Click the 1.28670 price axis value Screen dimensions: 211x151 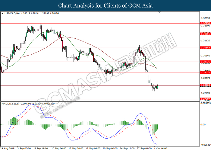205,78
